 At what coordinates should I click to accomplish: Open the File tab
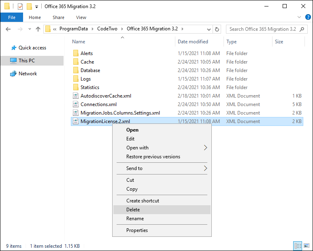(x=12, y=17)
